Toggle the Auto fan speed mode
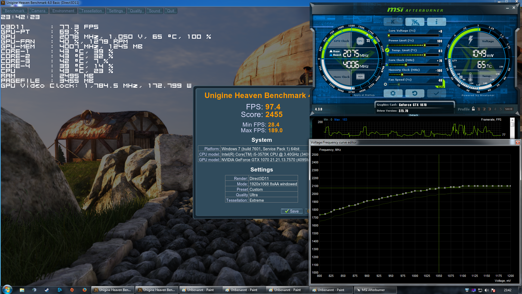 pyautogui.click(x=441, y=87)
